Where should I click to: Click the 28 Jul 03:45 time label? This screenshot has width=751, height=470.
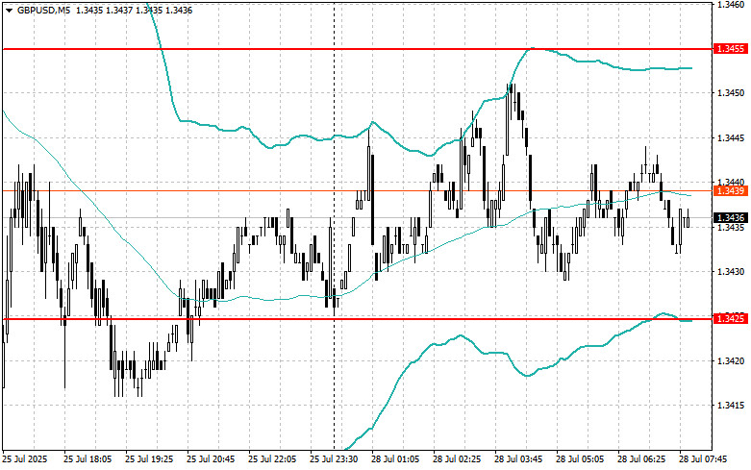pos(518,459)
